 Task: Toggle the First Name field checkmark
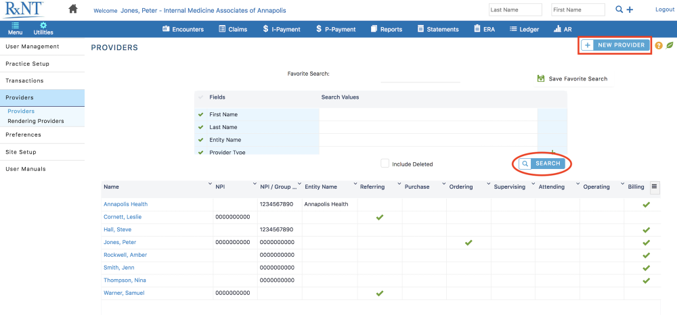(x=200, y=115)
